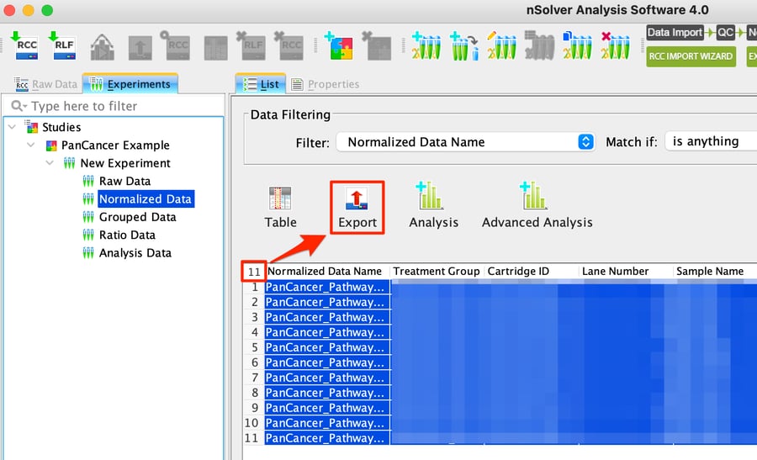Select row 4 PanCancer_Pathway entry
Screen dimensions: 757x460
click(x=327, y=332)
